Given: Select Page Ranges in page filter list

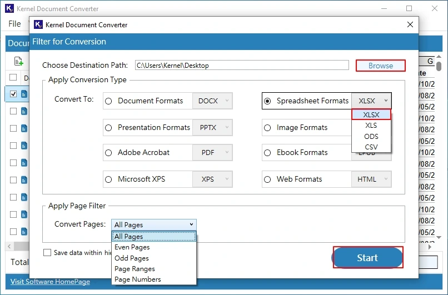Looking at the screenshot, I should 154,269.
